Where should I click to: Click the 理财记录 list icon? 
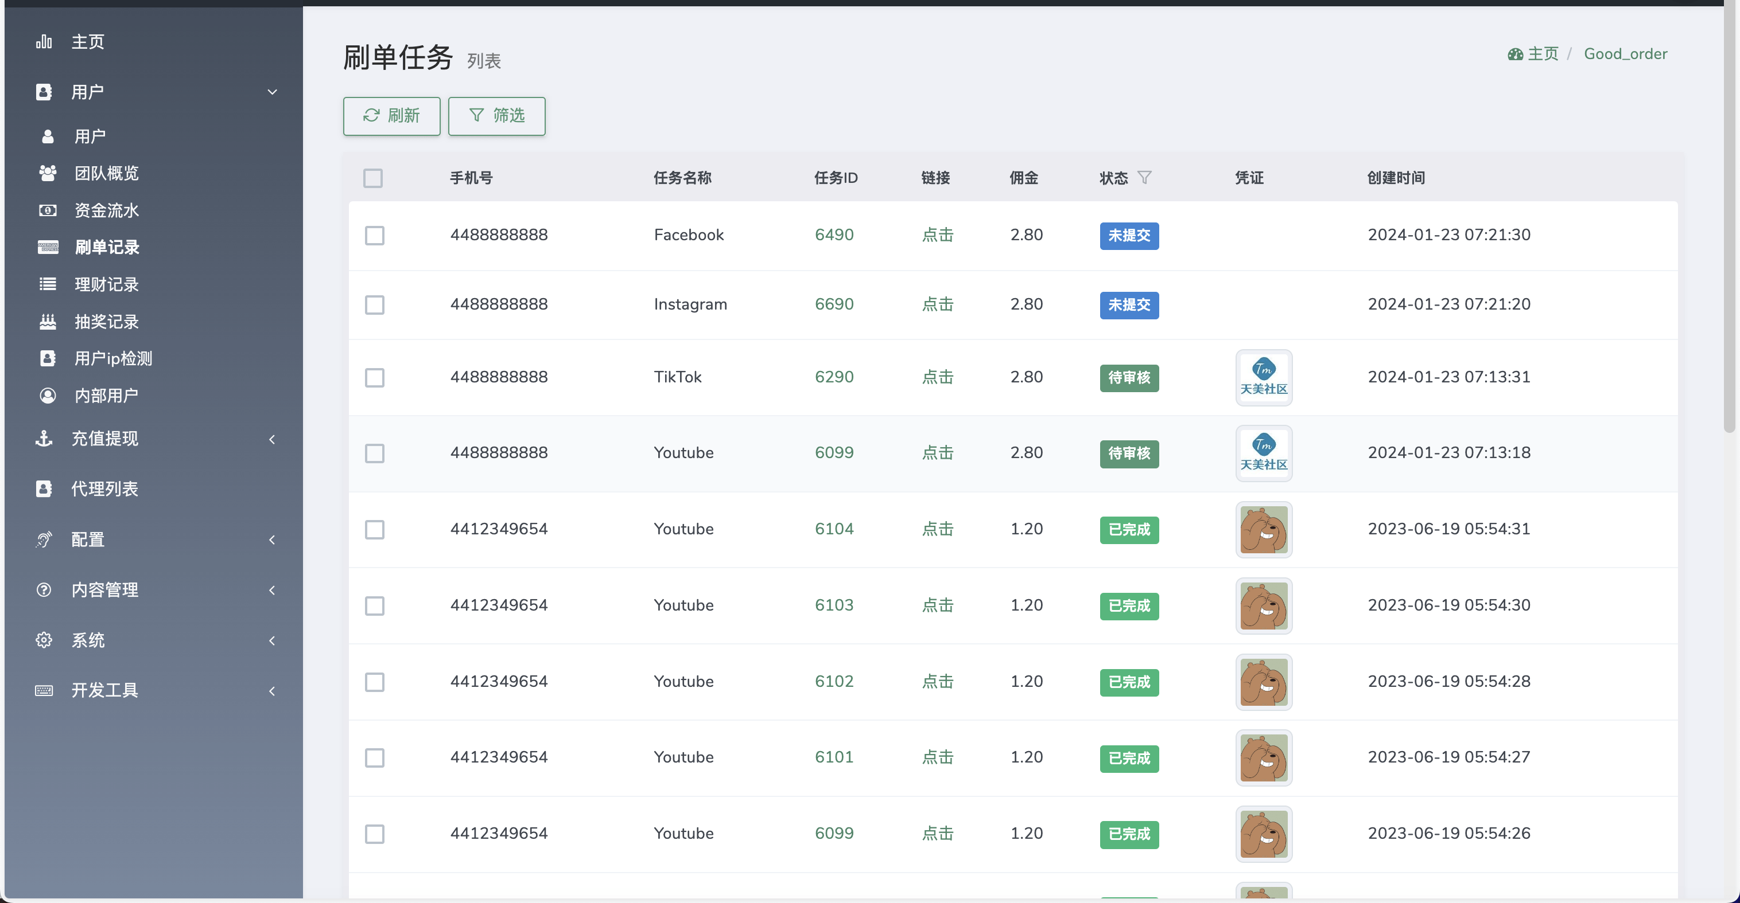point(47,284)
